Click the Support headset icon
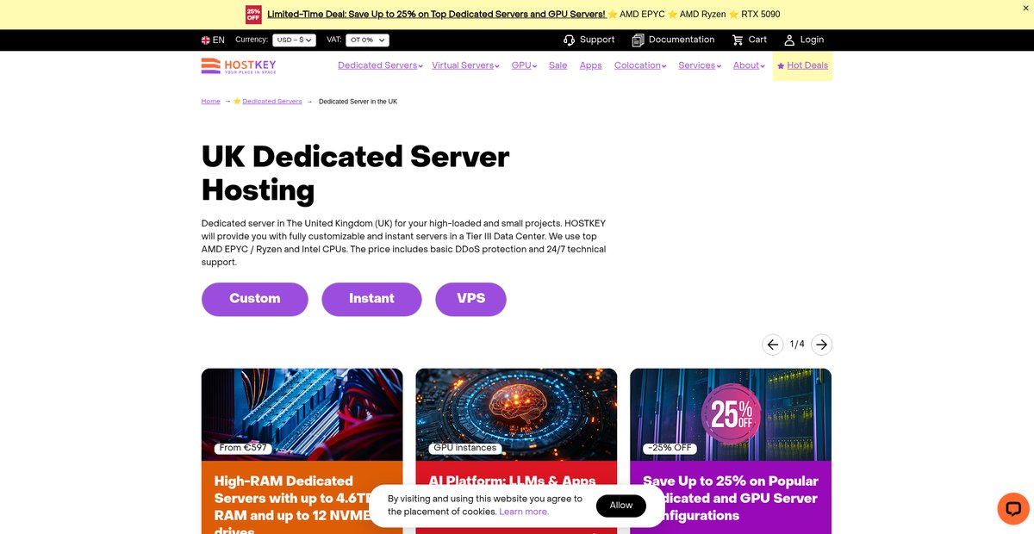Screen dimensions: 1034x534 click(570, 40)
